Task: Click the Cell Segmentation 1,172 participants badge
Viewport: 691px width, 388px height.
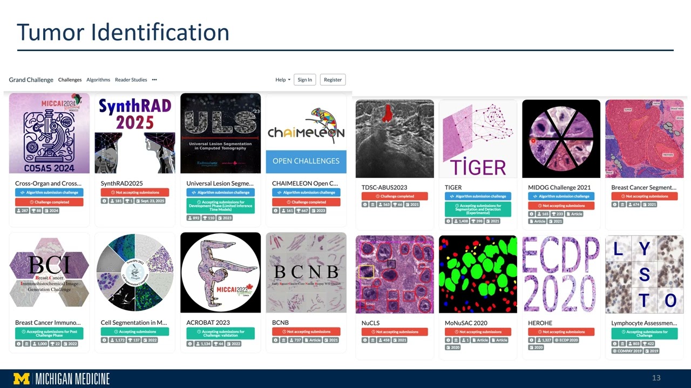Action: 118,340
